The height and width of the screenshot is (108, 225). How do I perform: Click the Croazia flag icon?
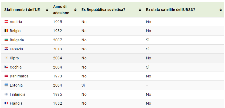[6, 49]
